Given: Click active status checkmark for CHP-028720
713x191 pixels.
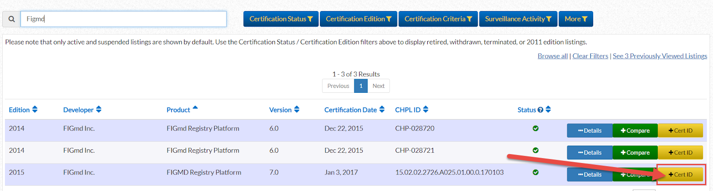Looking at the screenshot, I should [536, 128].
